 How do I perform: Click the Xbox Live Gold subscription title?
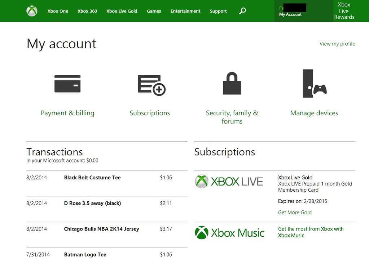click(295, 178)
